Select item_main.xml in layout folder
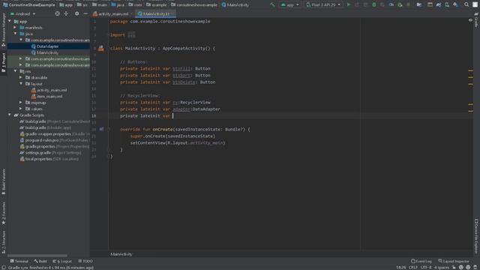 click(x=46, y=96)
